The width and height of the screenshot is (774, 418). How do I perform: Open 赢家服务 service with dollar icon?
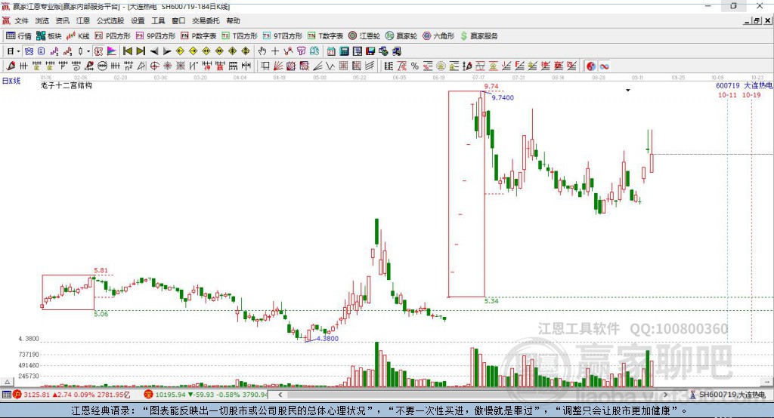[479, 36]
